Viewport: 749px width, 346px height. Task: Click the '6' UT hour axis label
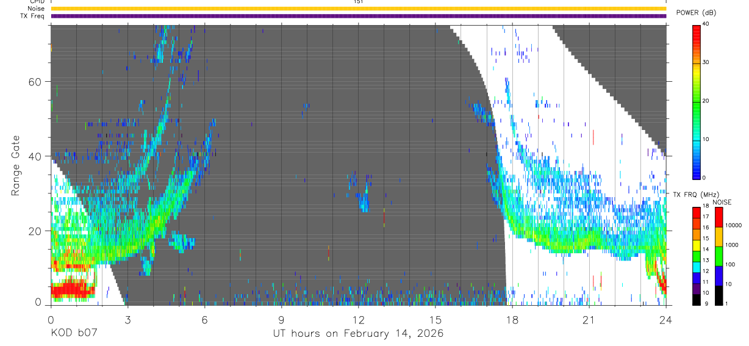[204, 319]
